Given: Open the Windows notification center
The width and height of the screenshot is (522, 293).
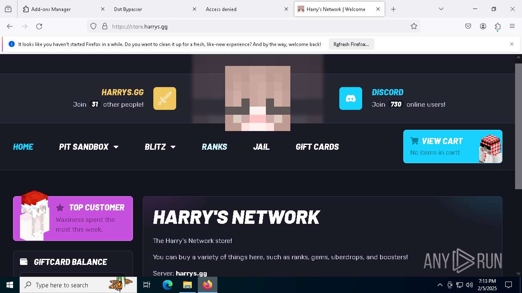Looking at the screenshot, I should point(509,285).
